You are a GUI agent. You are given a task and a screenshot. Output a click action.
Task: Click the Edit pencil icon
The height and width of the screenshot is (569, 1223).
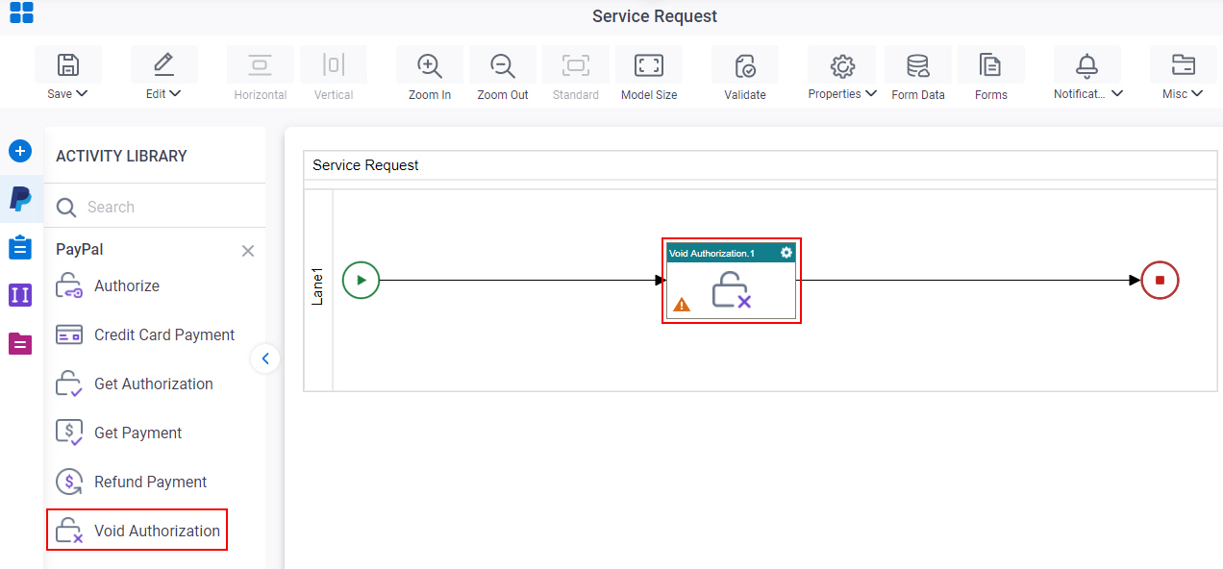coord(164,65)
